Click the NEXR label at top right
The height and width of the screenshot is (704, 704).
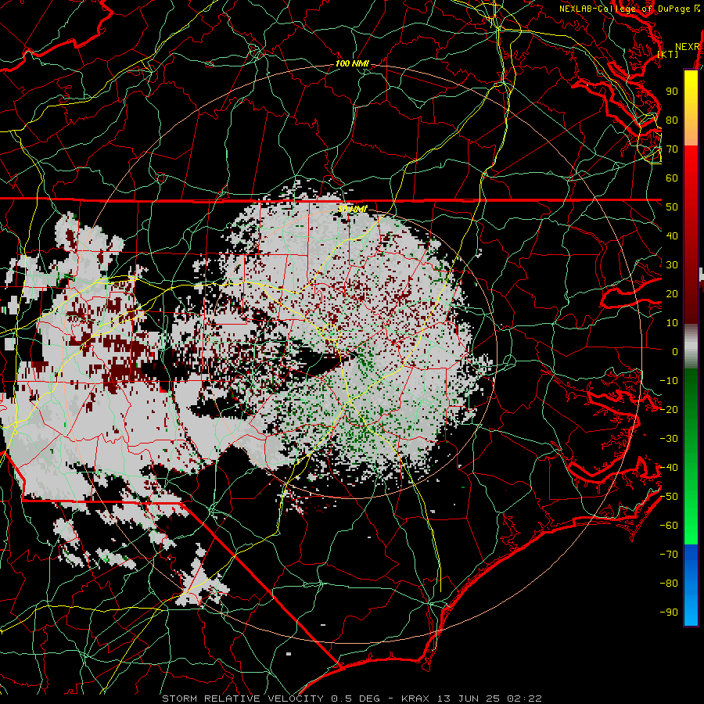click(688, 47)
